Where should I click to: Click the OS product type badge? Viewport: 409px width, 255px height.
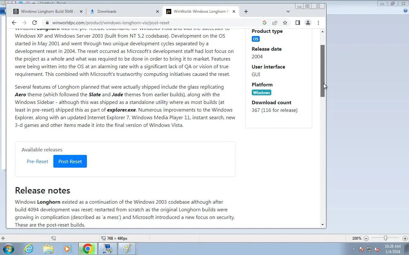tap(256, 39)
